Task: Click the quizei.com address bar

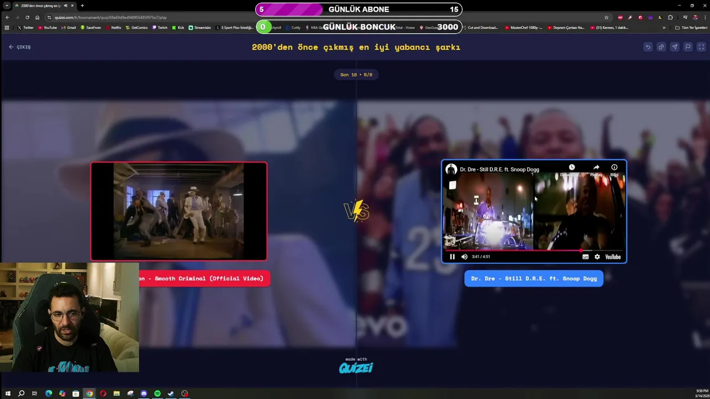Action: click(x=327, y=17)
